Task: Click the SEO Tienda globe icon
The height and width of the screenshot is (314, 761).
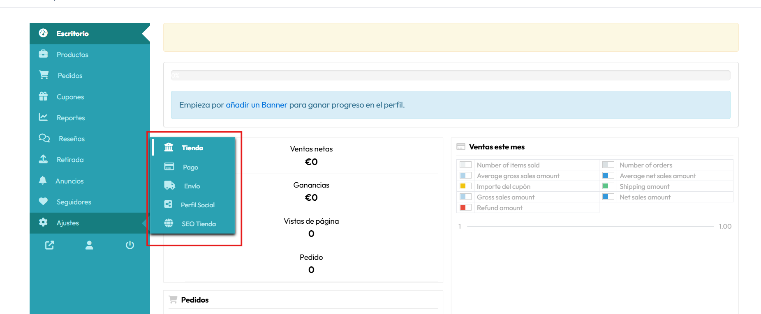Action: coord(169,223)
